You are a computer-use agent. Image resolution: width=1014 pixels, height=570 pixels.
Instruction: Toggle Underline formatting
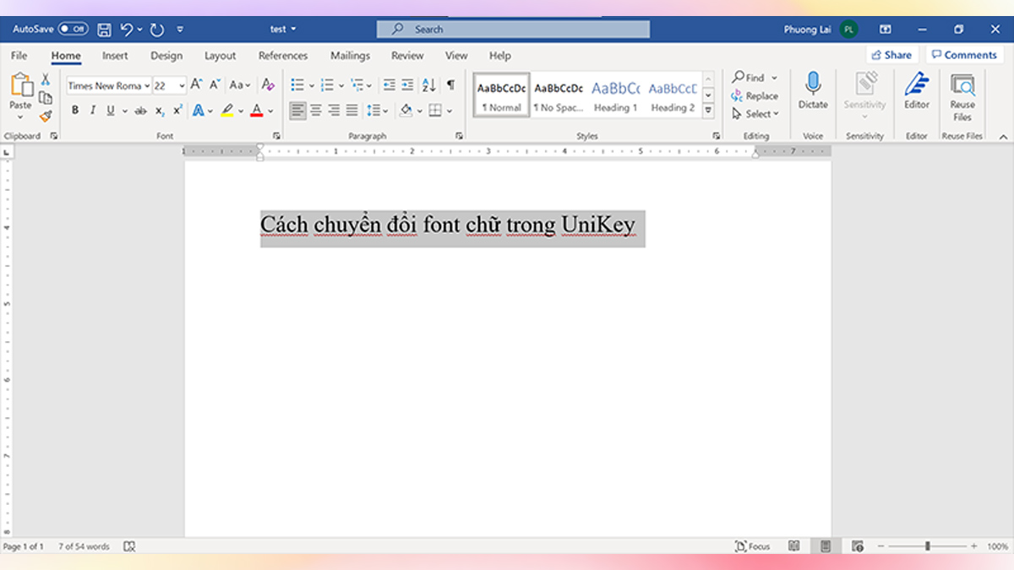110,111
